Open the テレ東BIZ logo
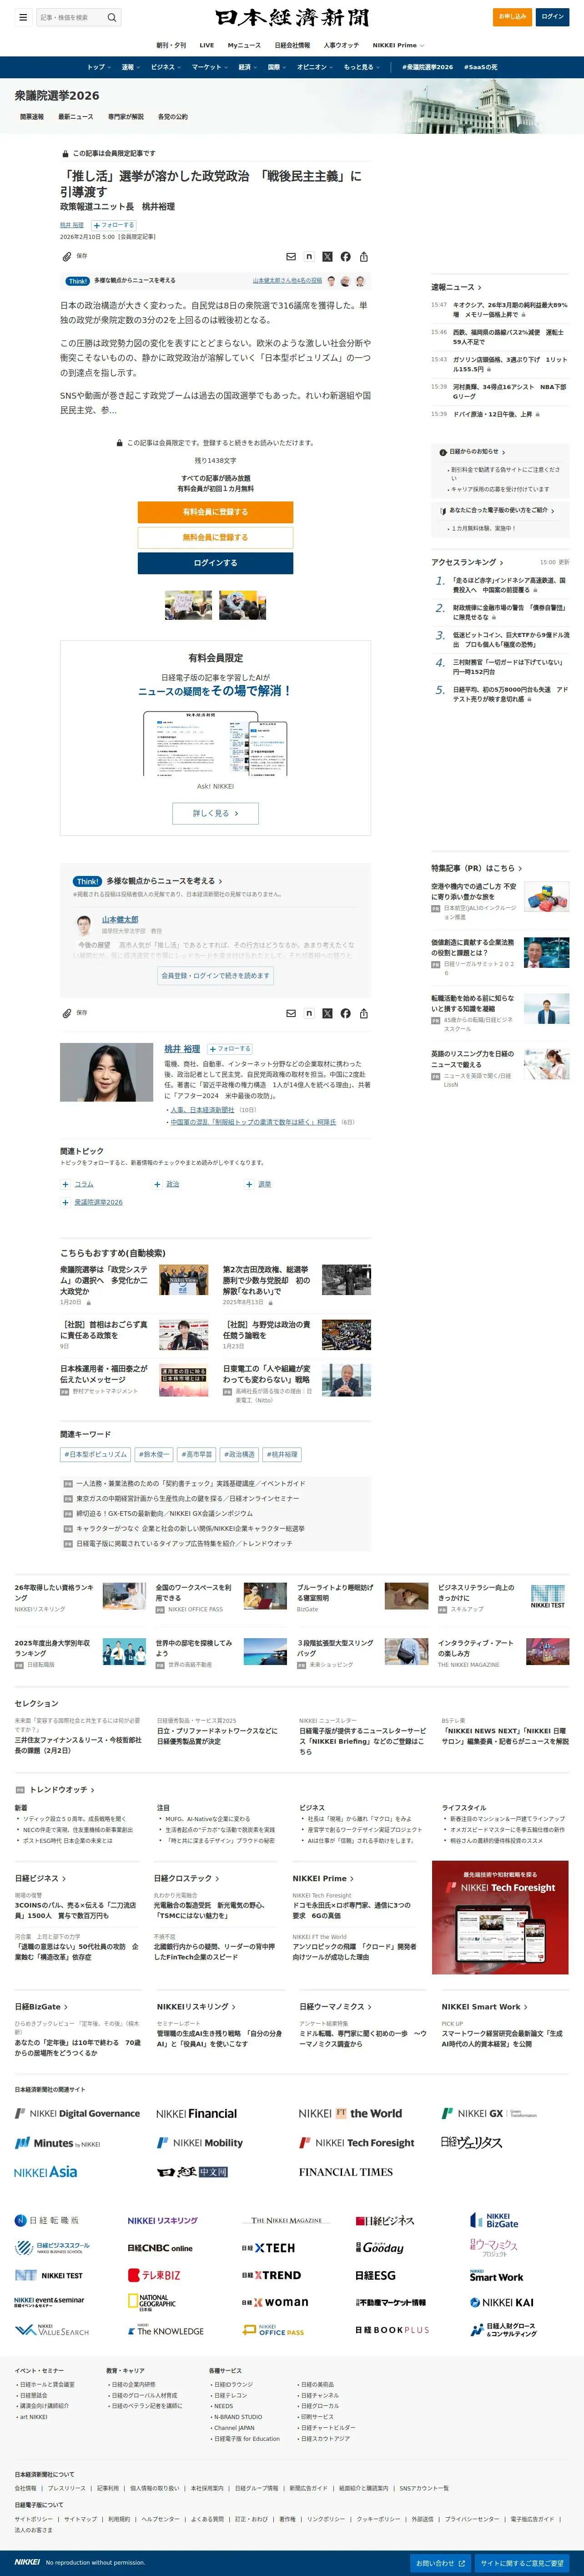This screenshot has height=2576, width=584. click(154, 2275)
